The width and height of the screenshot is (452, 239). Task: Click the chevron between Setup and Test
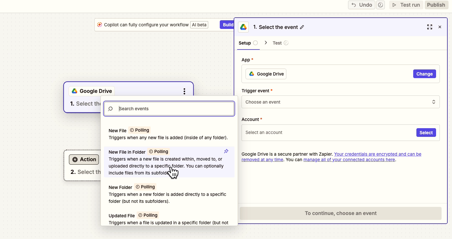pos(266,43)
